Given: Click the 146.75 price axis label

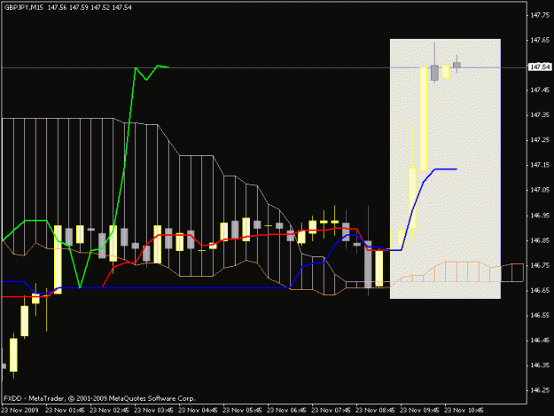Looking at the screenshot, I should 540,265.
